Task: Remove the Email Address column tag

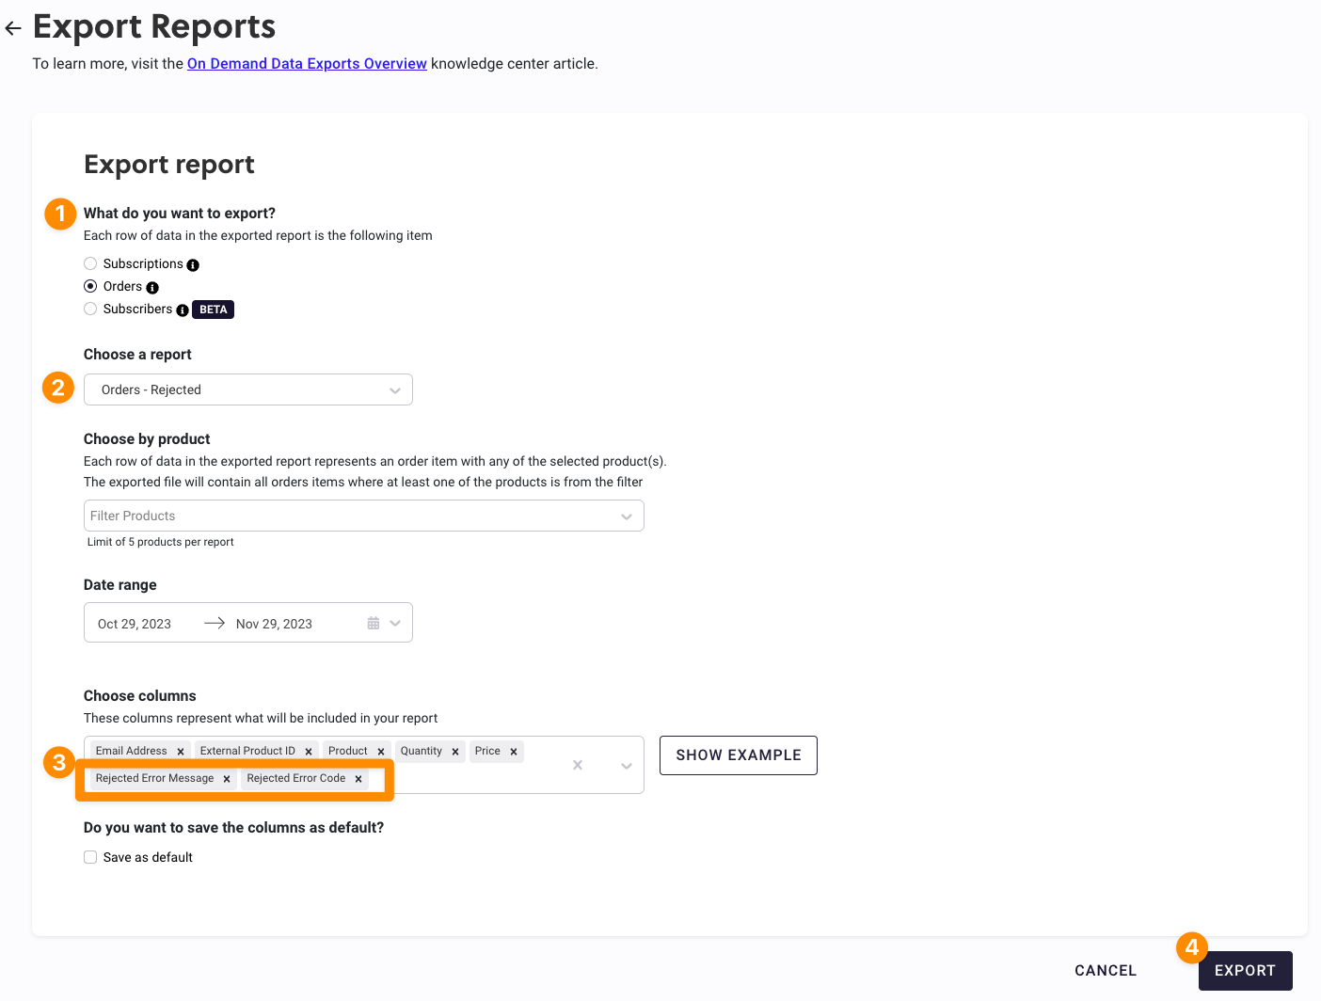Action: click(181, 752)
